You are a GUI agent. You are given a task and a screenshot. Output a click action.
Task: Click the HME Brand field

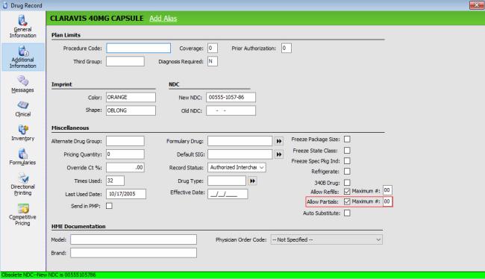pyautogui.click(x=134, y=253)
